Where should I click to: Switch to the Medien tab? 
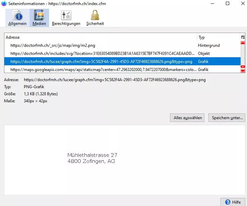tap(39, 18)
